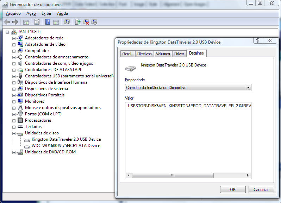Select WDC WD1600JS-75NCB1 ATA Device

[x=66, y=146]
